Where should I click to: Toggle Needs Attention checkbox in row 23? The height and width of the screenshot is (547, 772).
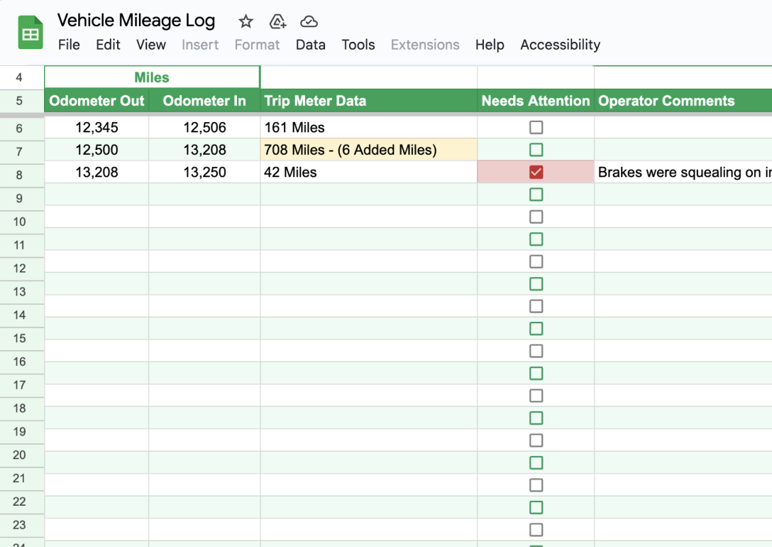(536, 508)
